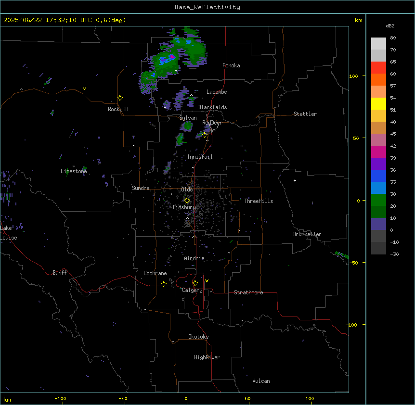The width and height of the screenshot is (415, 405).
Task: Select the Stettler label
Action: [305, 114]
